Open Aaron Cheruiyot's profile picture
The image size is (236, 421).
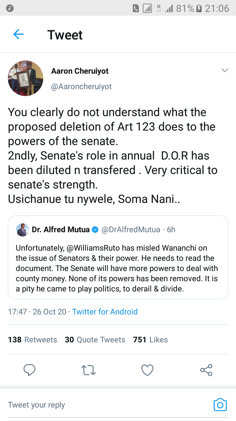pyautogui.click(x=26, y=78)
